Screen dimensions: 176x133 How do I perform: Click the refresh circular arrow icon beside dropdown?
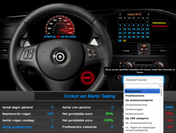click(x=120, y=77)
